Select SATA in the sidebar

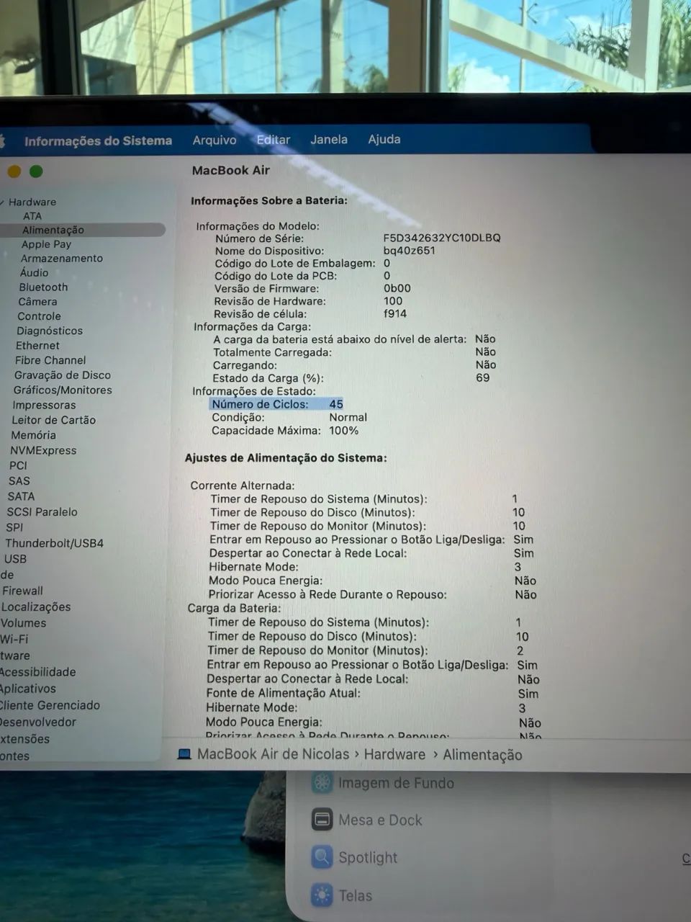21,496
